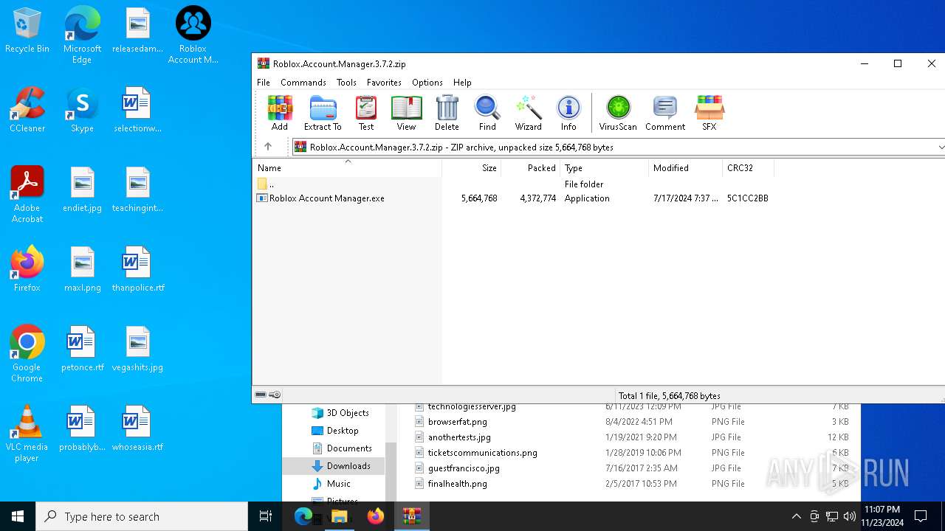Image resolution: width=945 pixels, height=531 pixels.
Task: Select Music in Explorer sidebar
Action: 331,484
